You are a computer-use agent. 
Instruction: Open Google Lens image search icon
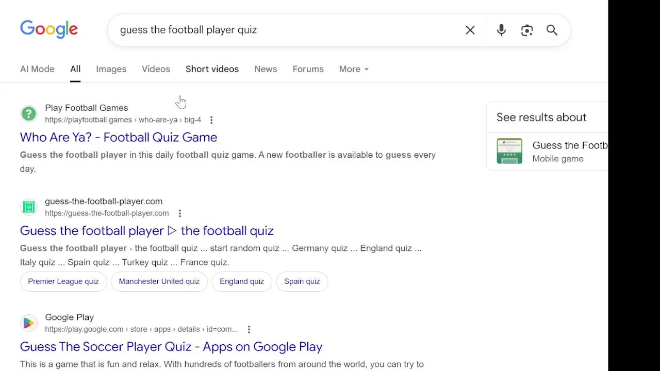[x=527, y=30]
